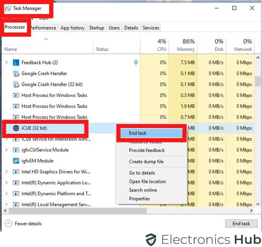Expand the Intel HD Graphics Drivers row
Screen dimensions: 262x247
pos(6,172)
